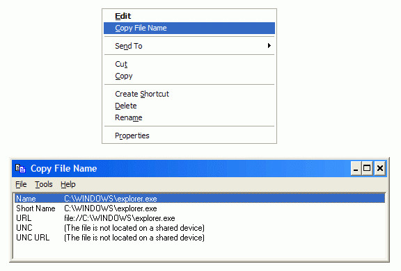Image resolution: width=401 pixels, height=271 pixels.
Task: Select the Short Name row
Action: tap(200, 208)
